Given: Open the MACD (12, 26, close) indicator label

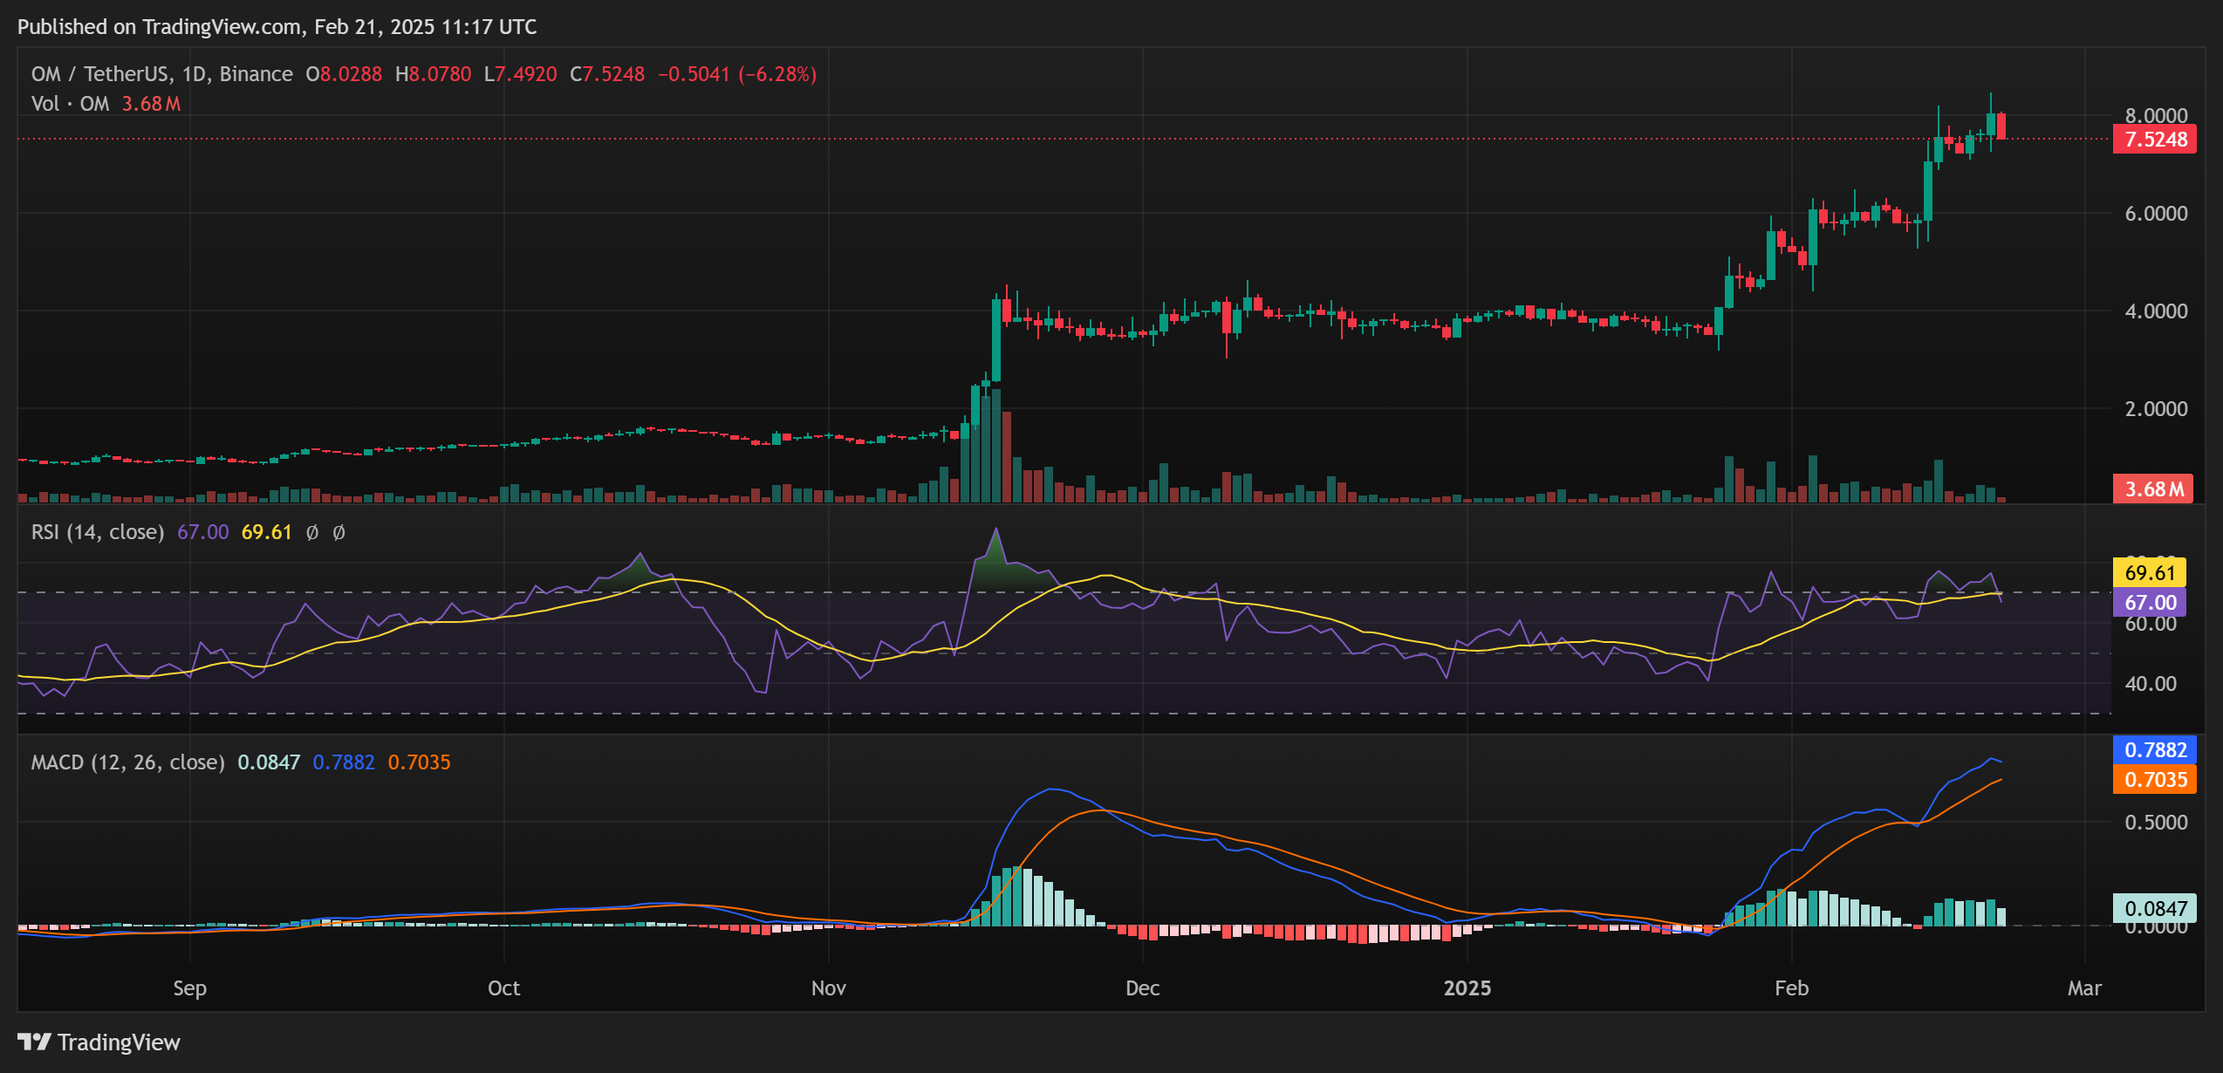Looking at the screenshot, I should pyautogui.click(x=127, y=762).
